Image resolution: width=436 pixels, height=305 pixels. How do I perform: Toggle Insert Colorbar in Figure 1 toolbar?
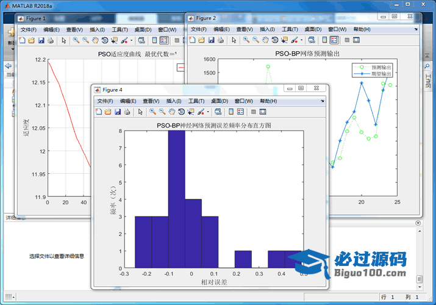pos(154,41)
